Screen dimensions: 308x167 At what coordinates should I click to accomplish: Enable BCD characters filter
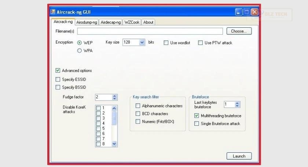click(138, 114)
